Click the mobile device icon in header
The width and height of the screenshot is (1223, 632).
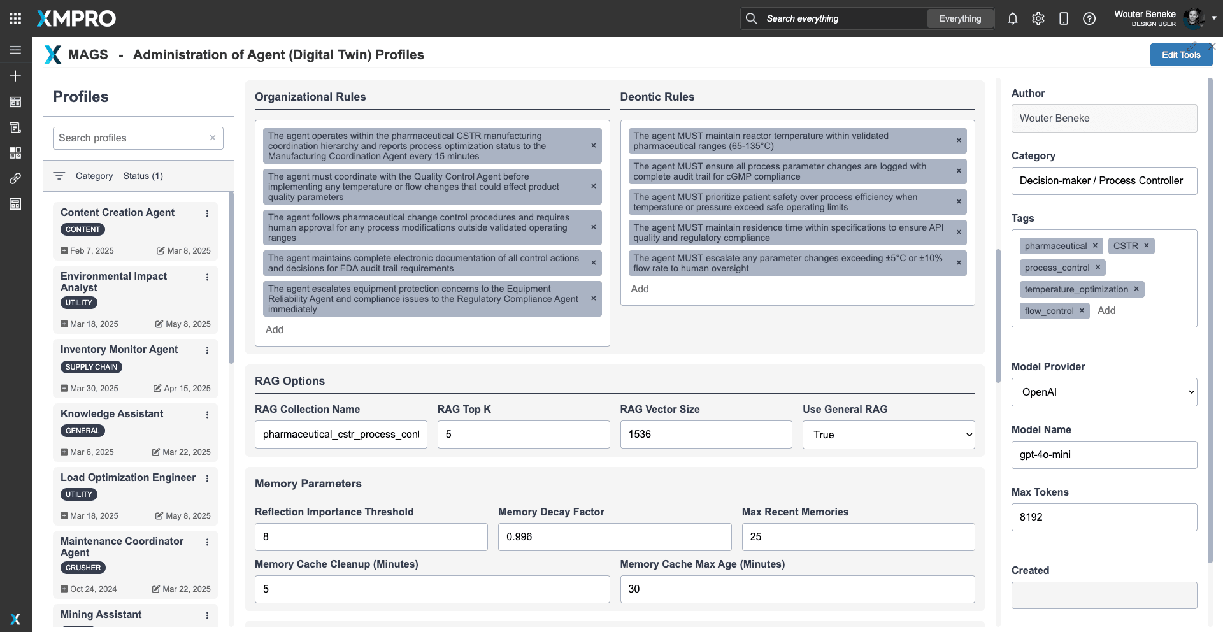tap(1064, 18)
